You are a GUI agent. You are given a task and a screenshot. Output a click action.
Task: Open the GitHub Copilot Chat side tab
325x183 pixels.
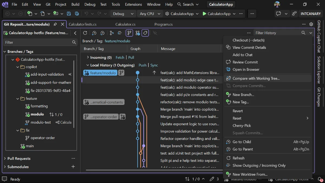pyautogui.click(x=319, y=36)
